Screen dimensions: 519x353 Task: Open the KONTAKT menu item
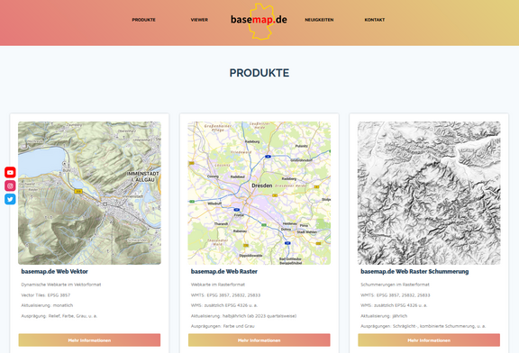click(x=375, y=20)
